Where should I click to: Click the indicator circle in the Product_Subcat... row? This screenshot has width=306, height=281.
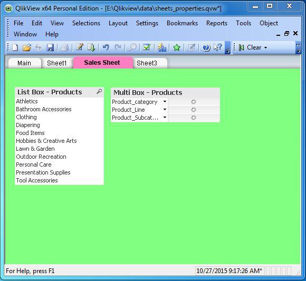[194, 118]
